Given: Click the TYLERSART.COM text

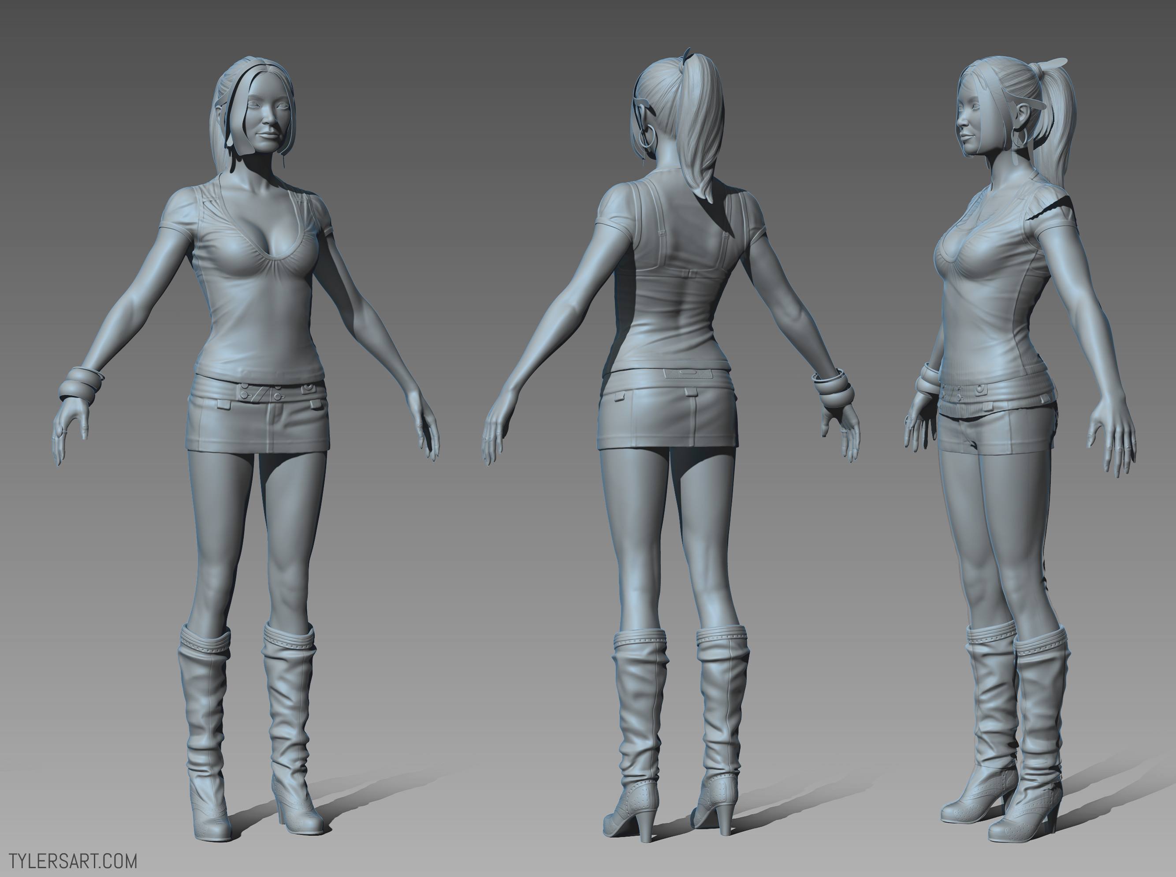Looking at the screenshot, I should (73, 861).
